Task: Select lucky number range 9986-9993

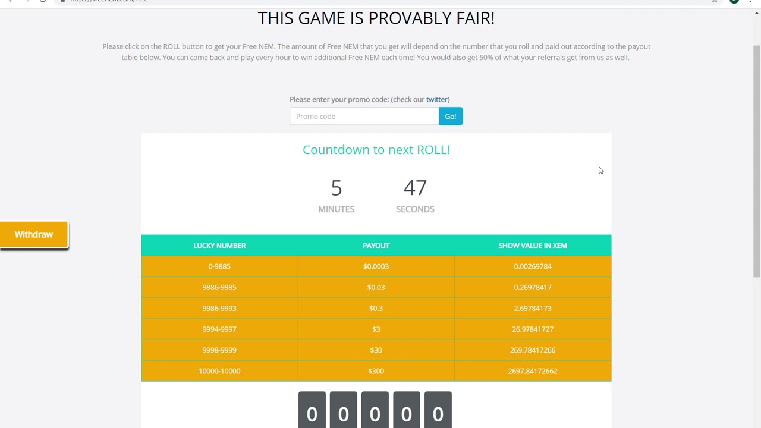Action: (x=219, y=308)
